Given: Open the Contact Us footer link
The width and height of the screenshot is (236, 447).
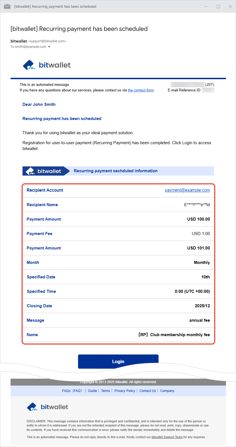Looking at the screenshot, I should click(x=148, y=391).
